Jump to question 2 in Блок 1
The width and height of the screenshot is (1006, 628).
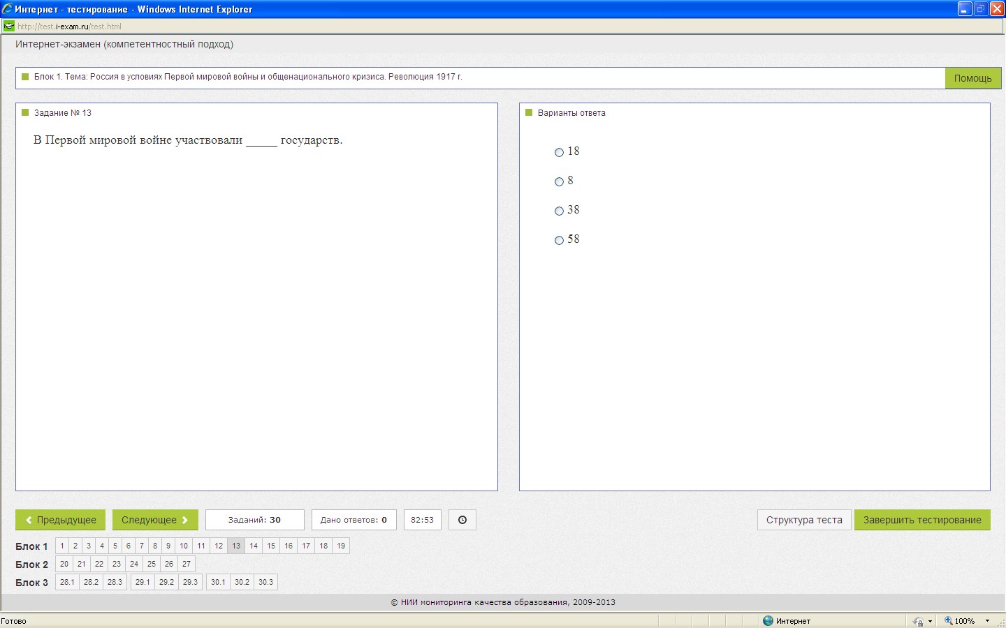[75, 546]
